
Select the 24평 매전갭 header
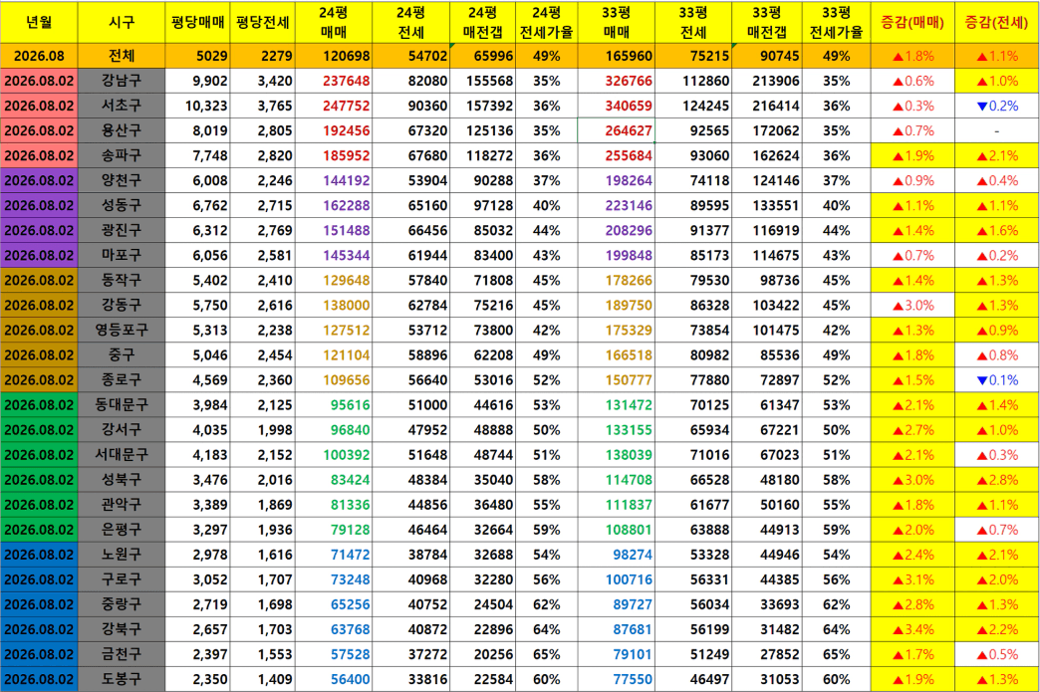point(482,23)
